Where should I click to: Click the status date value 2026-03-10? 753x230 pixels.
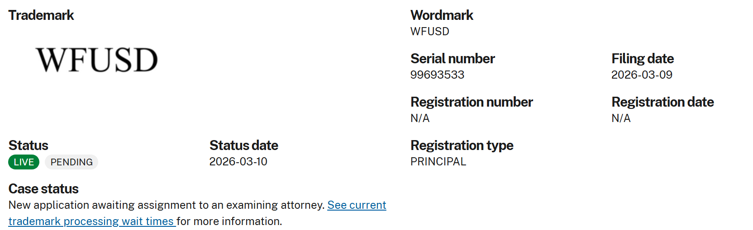click(x=238, y=162)
